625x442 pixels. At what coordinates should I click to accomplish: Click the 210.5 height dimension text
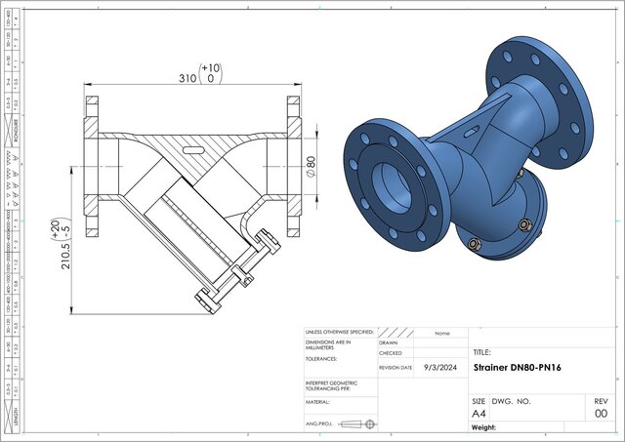coord(66,252)
